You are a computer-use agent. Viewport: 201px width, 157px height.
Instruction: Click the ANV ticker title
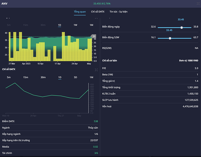point(4,3)
